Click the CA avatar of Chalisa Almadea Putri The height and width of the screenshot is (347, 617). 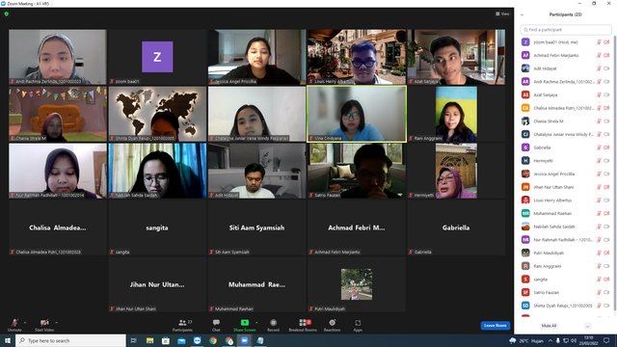[x=525, y=108]
